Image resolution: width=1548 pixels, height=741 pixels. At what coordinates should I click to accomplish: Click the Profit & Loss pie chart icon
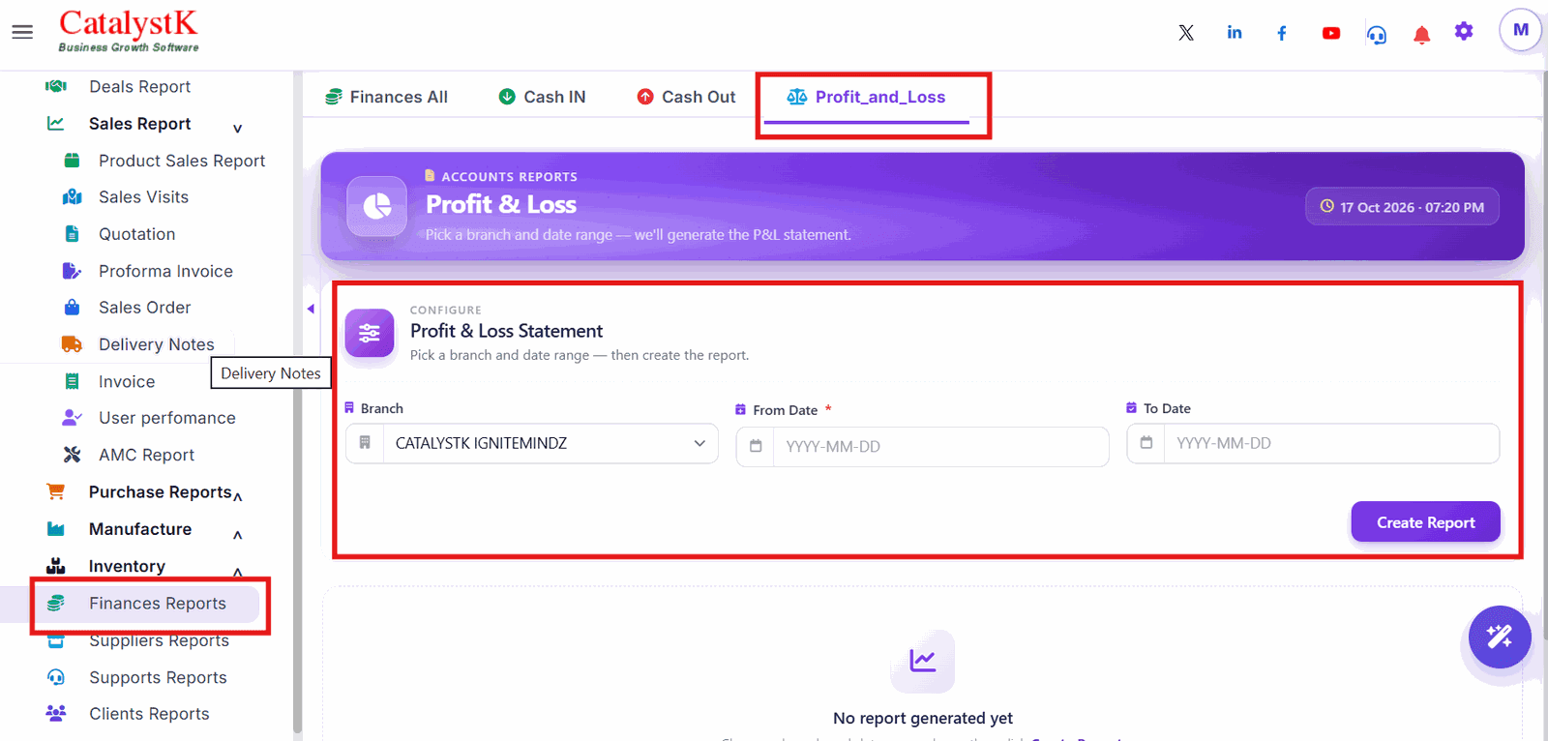coord(377,206)
